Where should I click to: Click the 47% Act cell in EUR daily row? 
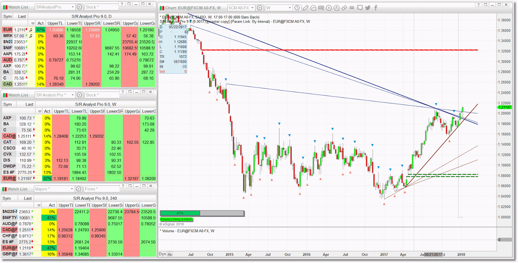coord(40,30)
